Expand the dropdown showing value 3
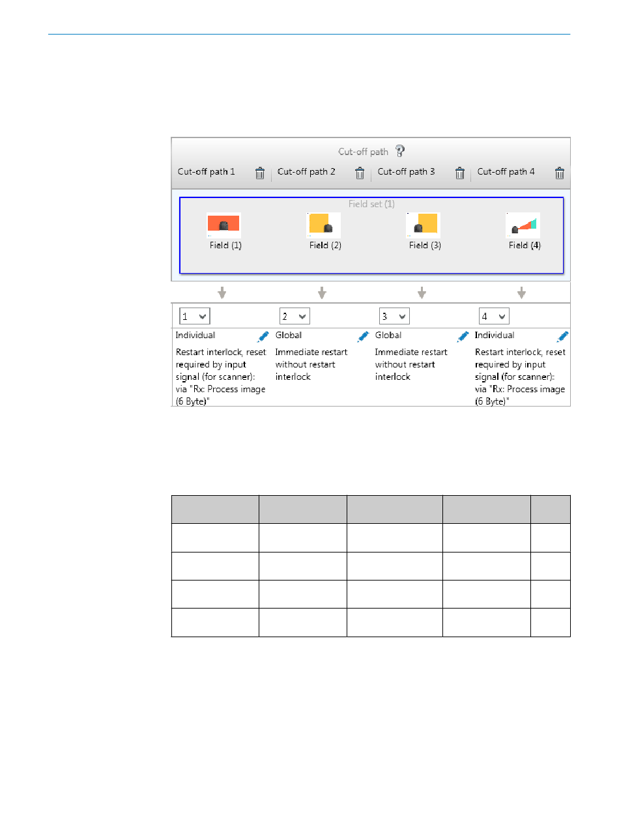Viewport: 619px width, 832px height. [x=394, y=317]
